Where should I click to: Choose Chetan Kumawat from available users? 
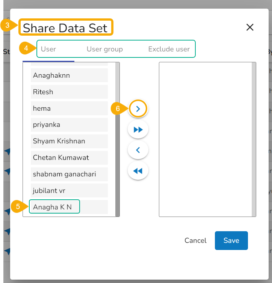pos(69,158)
